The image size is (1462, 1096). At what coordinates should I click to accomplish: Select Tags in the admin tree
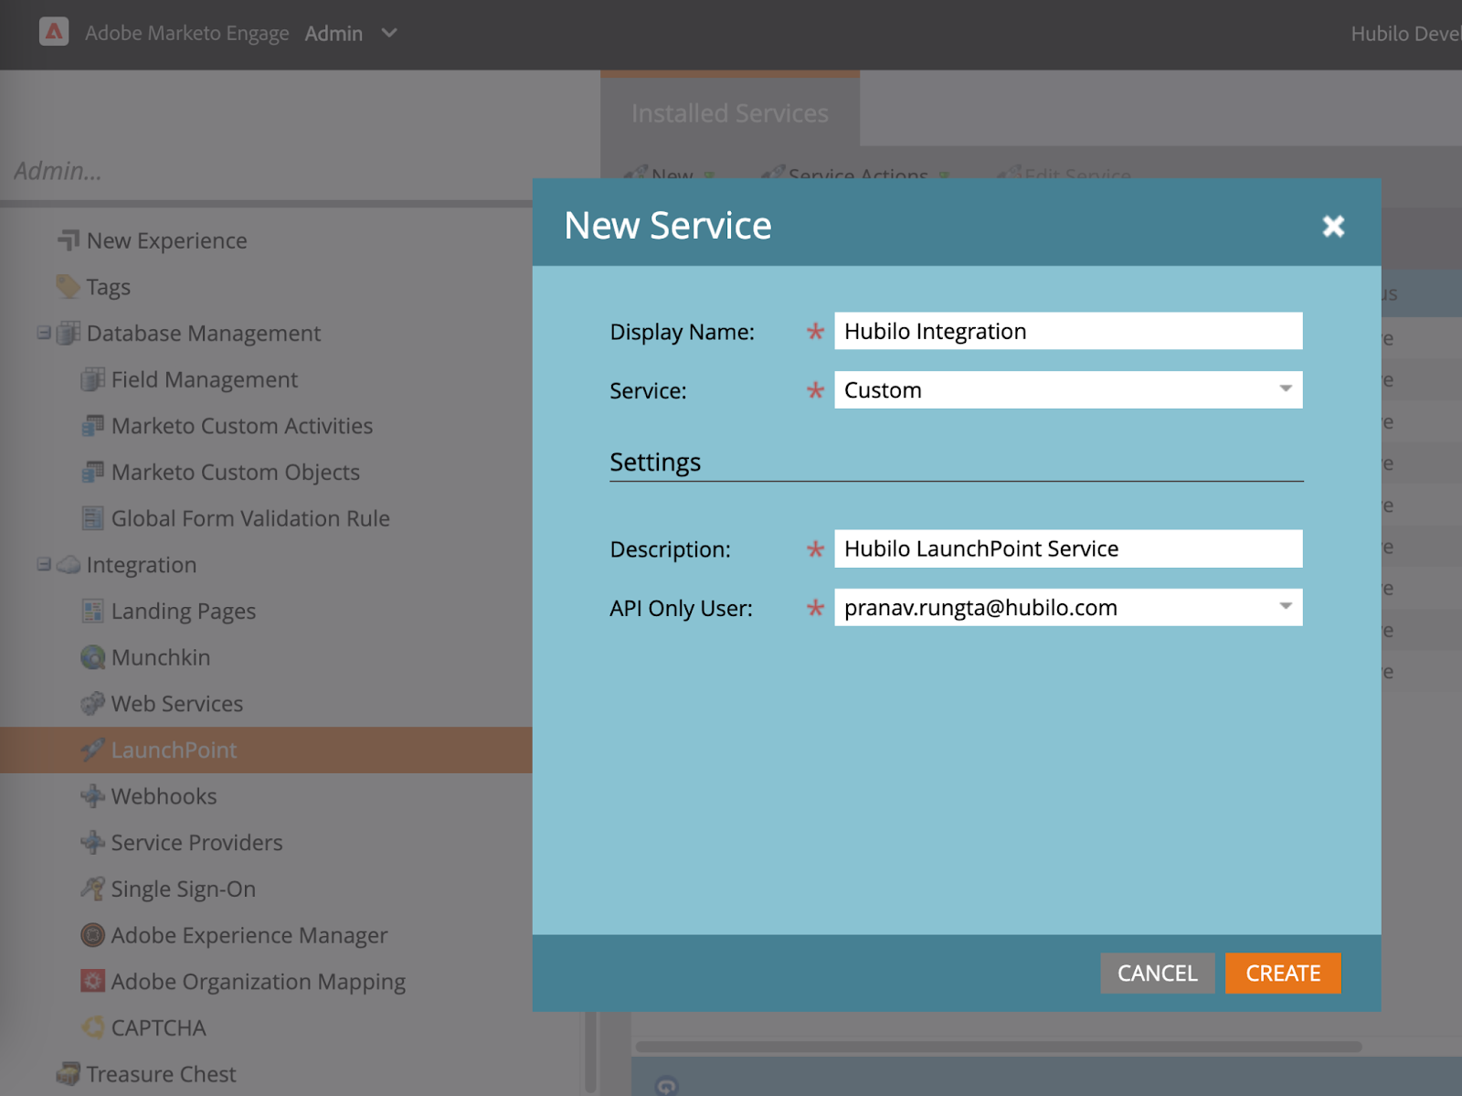[109, 287]
